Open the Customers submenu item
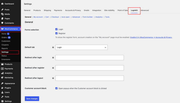The height and width of the screenshot is (103, 180). click(x=6, y=41)
